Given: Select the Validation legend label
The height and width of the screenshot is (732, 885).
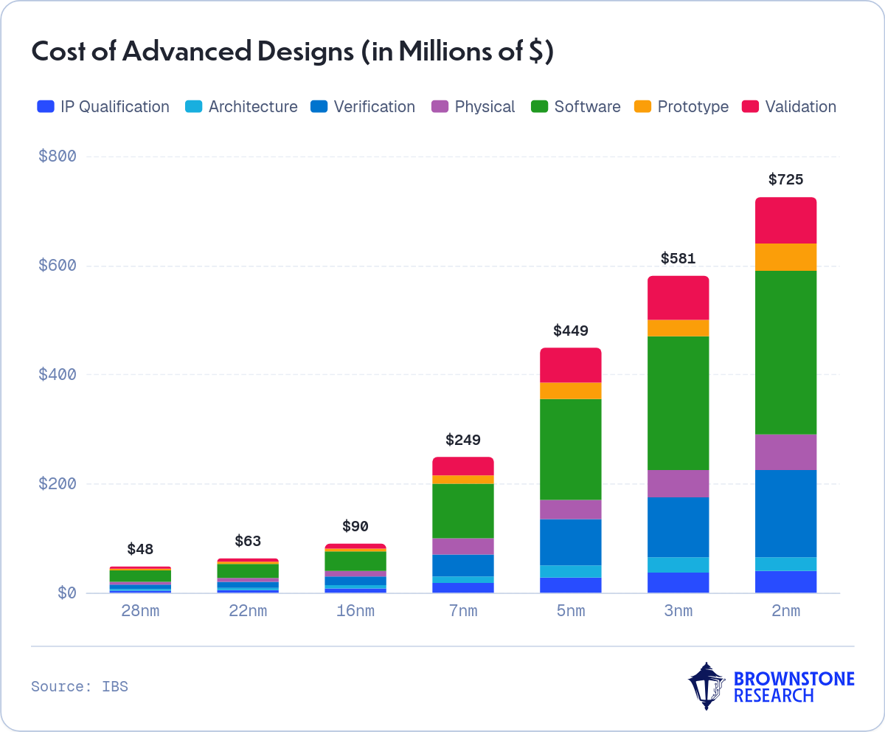Looking at the screenshot, I should point(801,107).
